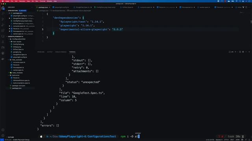Switch to the ConfigTest.png tab
252x141 pixels.
tap(106, 7)
